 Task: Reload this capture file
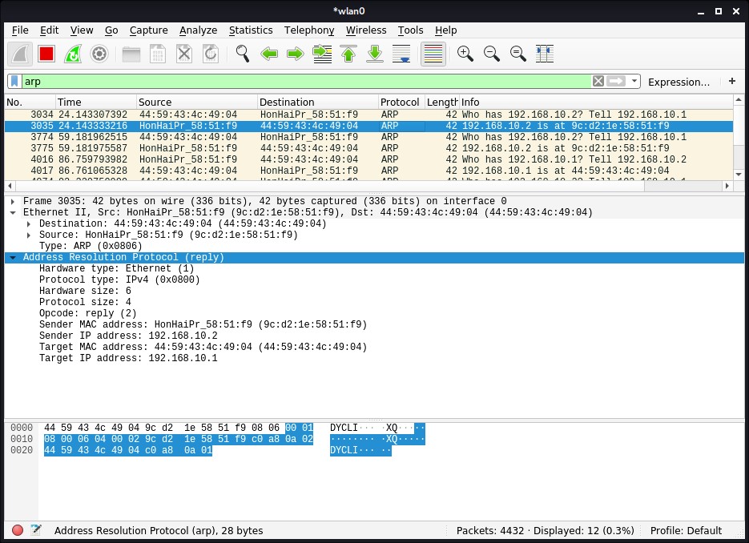(211, 54)
